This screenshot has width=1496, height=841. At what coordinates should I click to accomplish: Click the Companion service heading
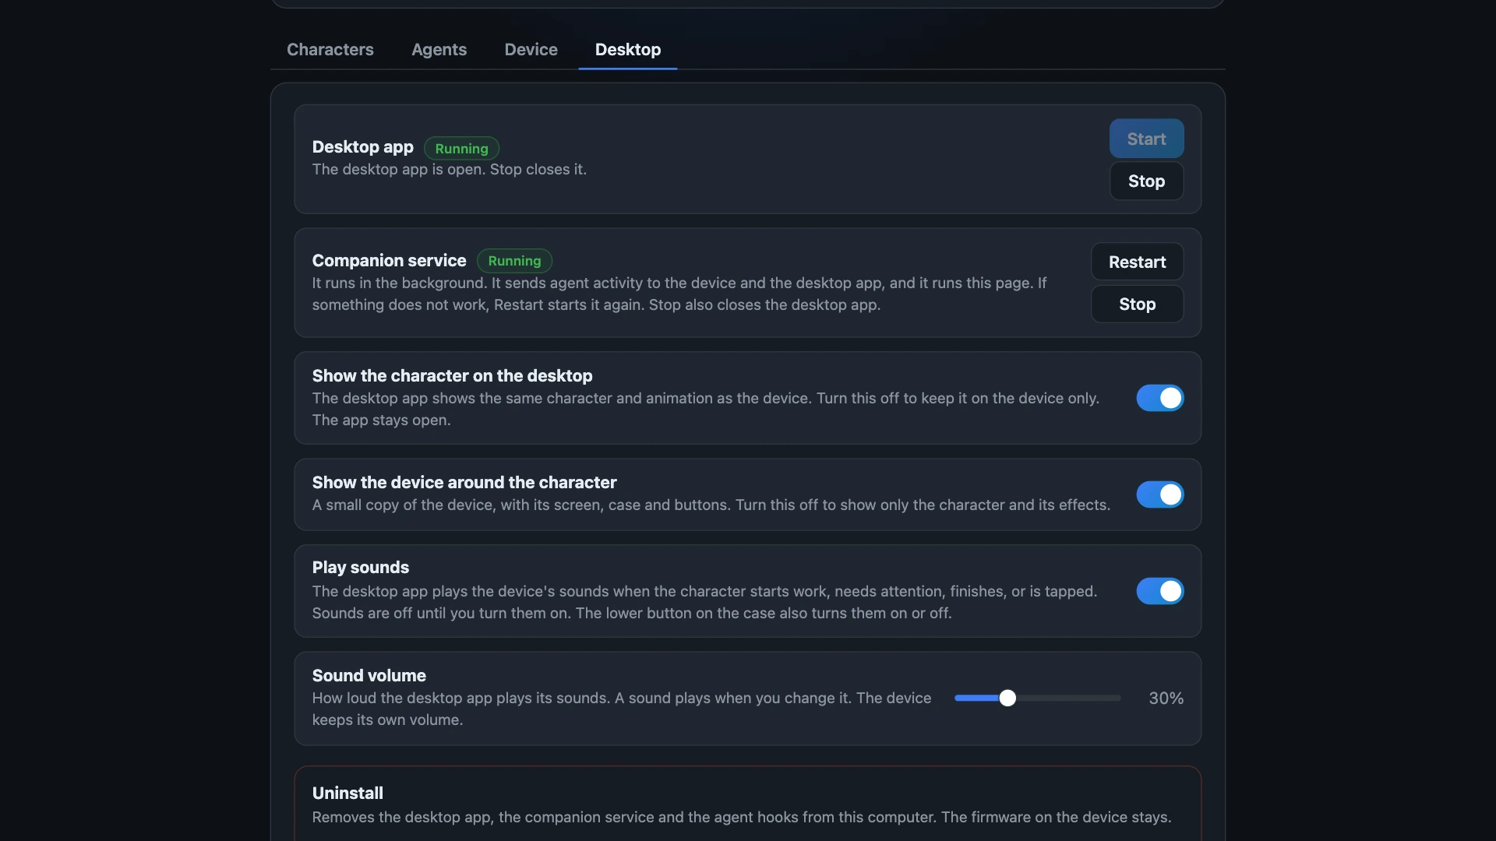click(389, 260)
